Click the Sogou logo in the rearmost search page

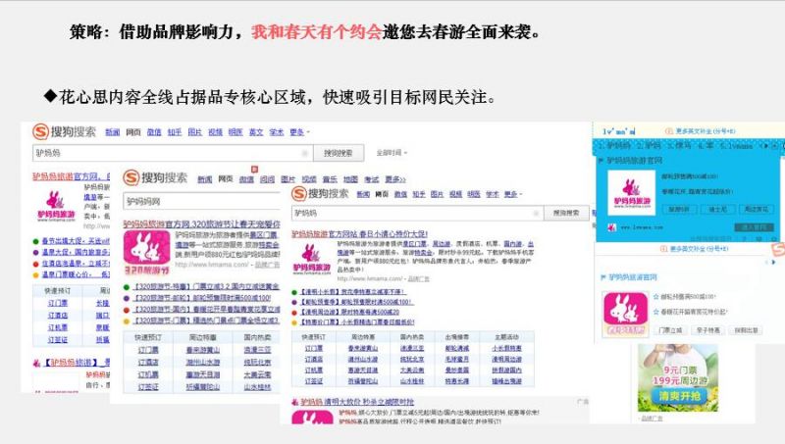64,131
